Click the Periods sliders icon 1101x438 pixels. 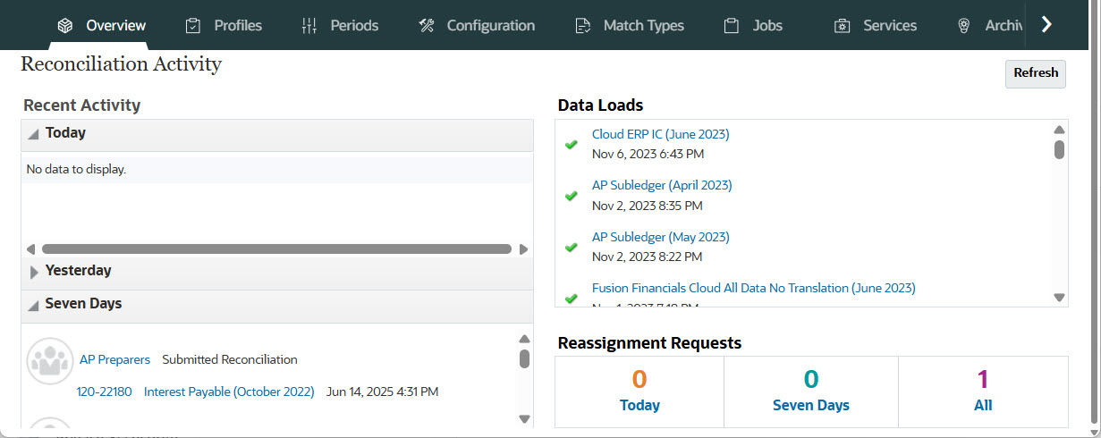click(309, 26)
